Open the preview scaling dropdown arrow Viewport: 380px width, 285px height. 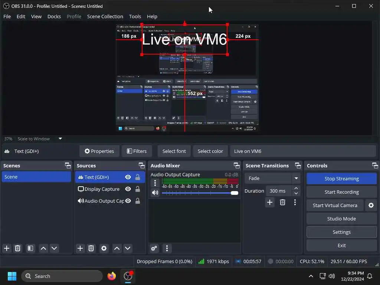pos(60,139)
